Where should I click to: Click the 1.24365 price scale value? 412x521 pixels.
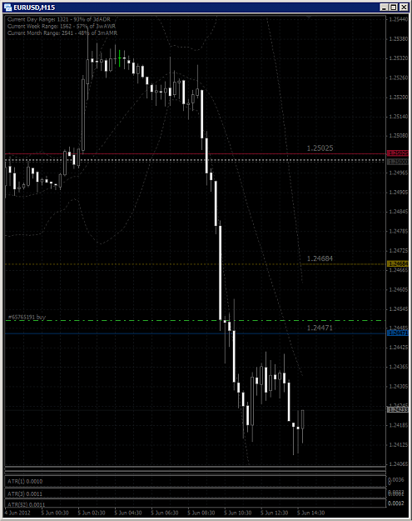tap(399, 367)
